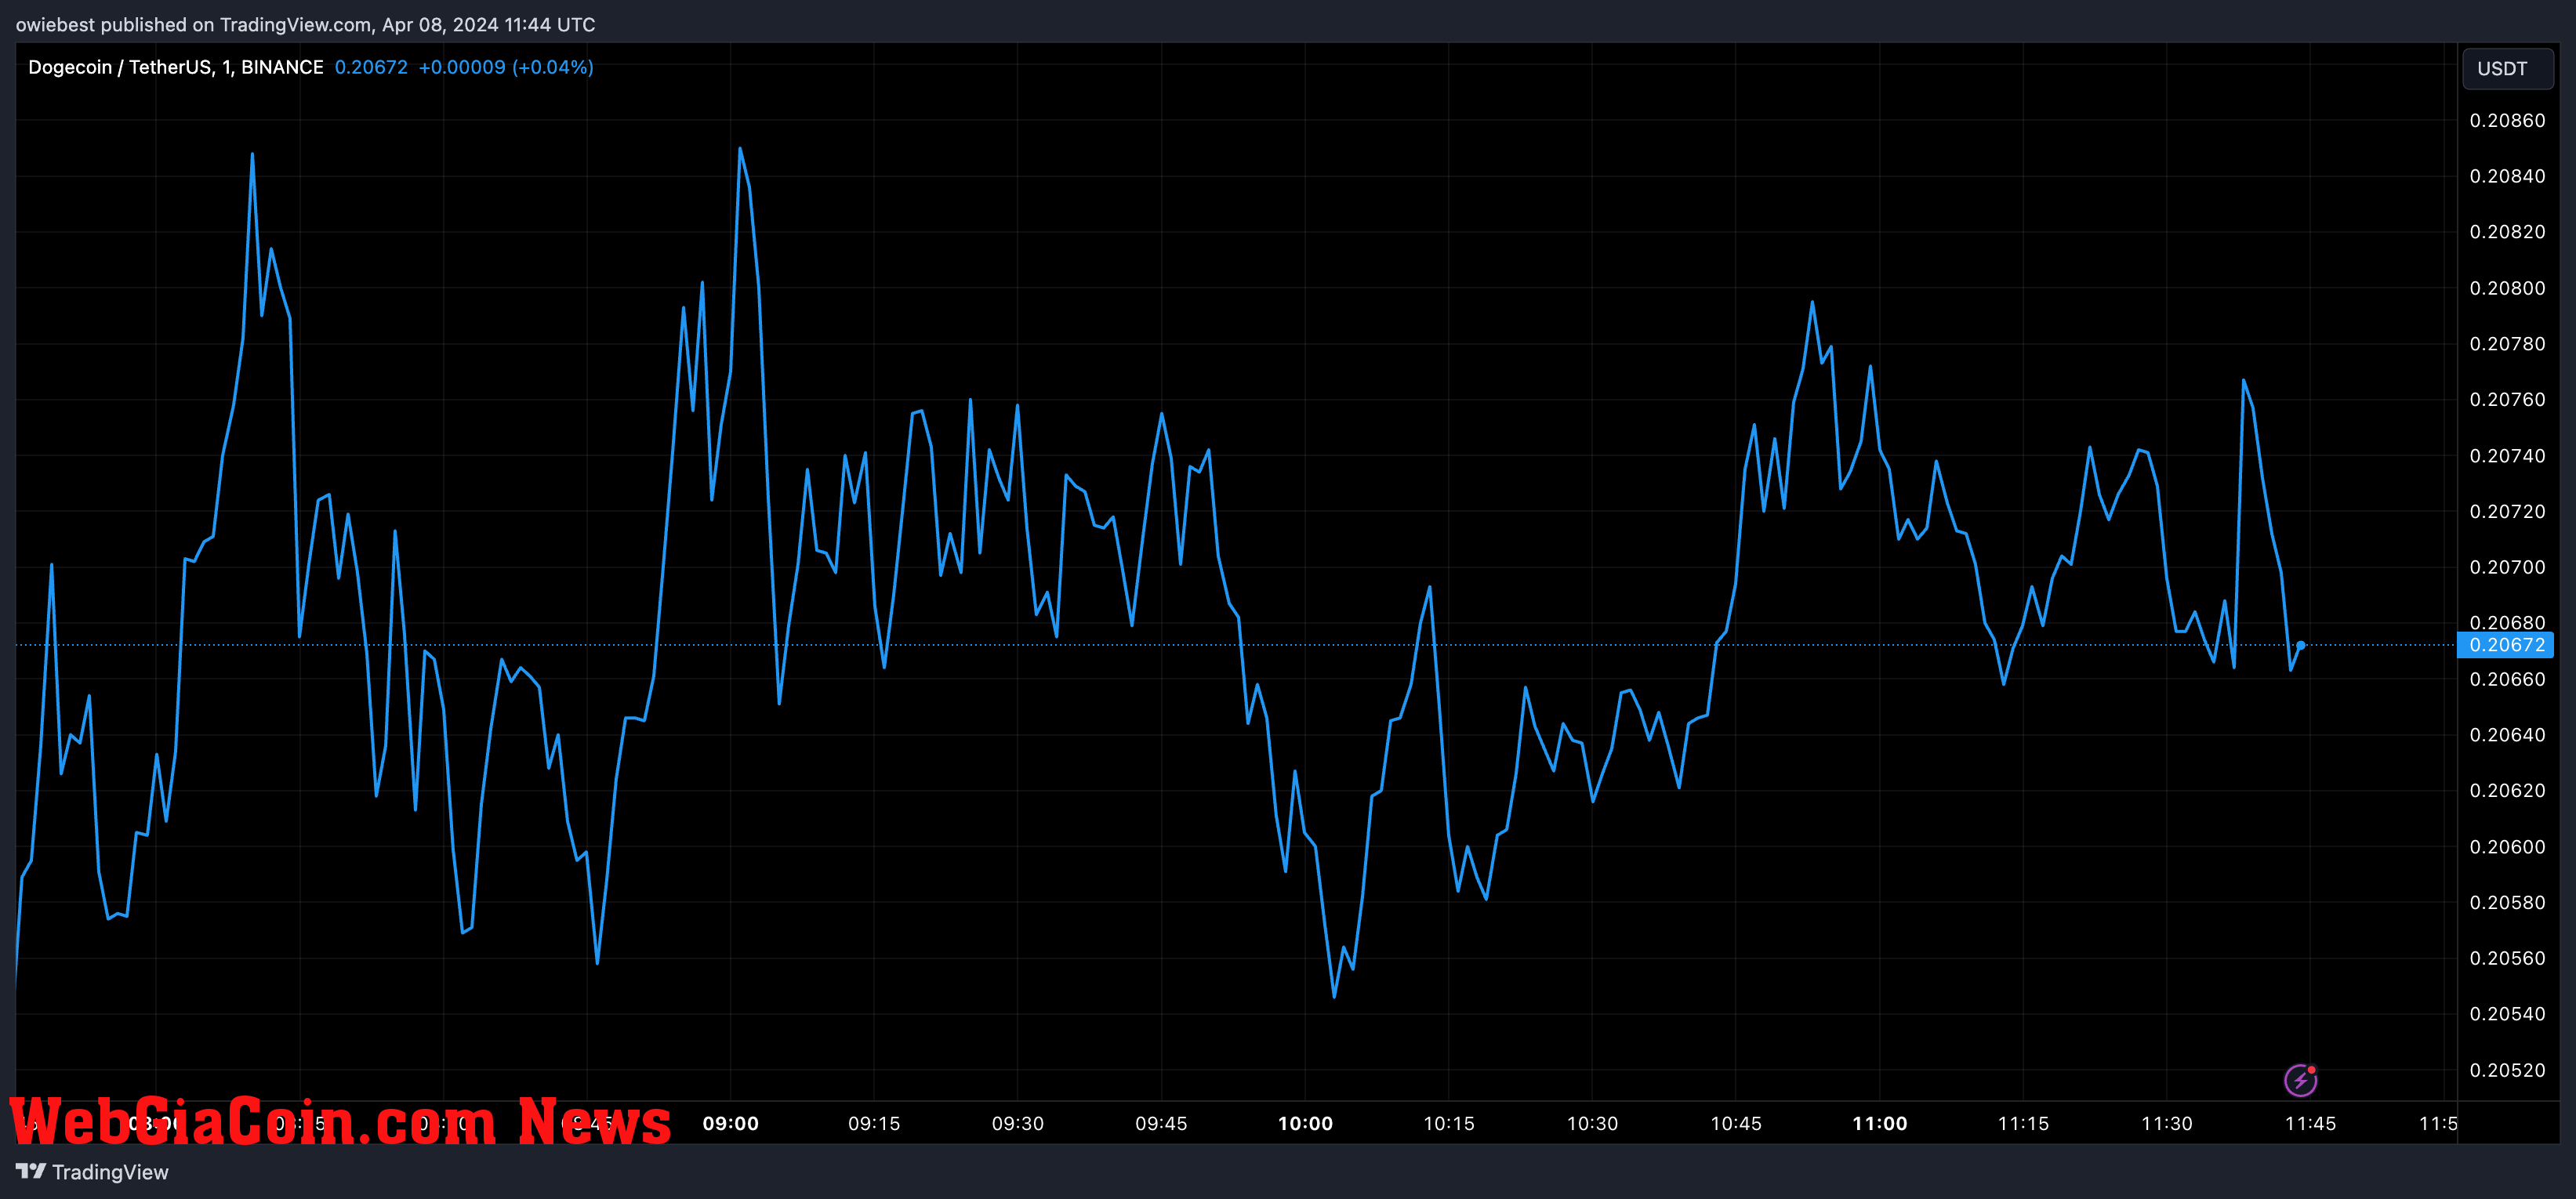Click the 09:30 time axis label
This screenshot has height=1199, width=2576.
[x=1017, y=1124]
